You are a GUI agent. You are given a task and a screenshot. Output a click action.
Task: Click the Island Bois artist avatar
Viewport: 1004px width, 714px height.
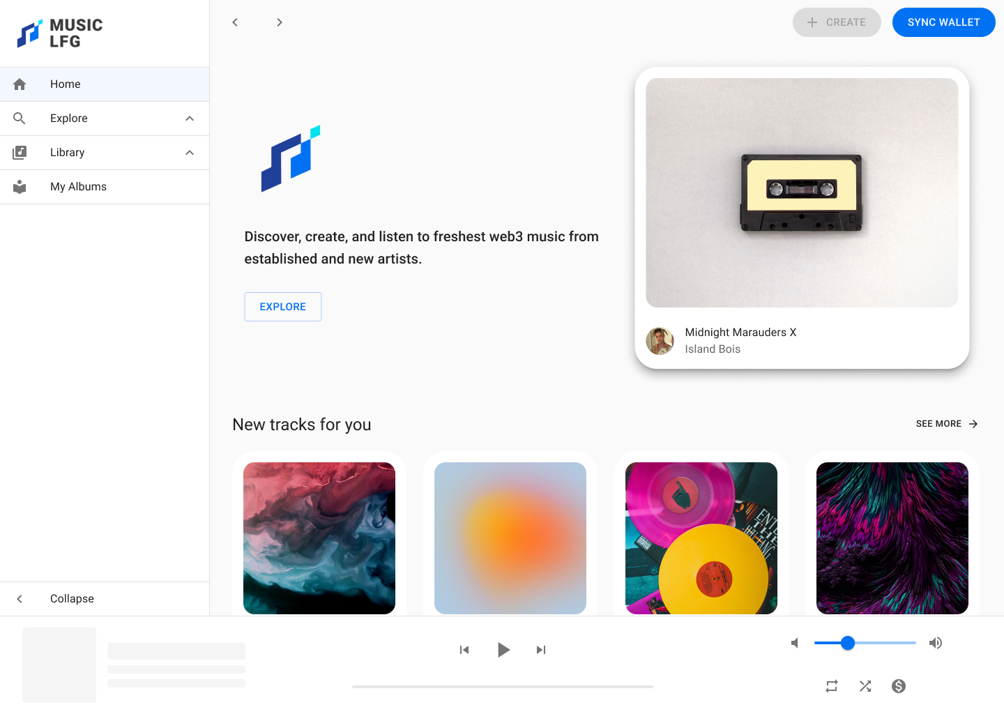point(660,341)
